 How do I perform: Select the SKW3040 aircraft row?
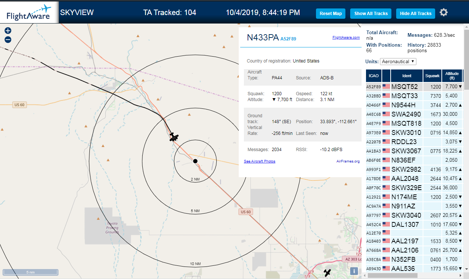tap(414, 215)
